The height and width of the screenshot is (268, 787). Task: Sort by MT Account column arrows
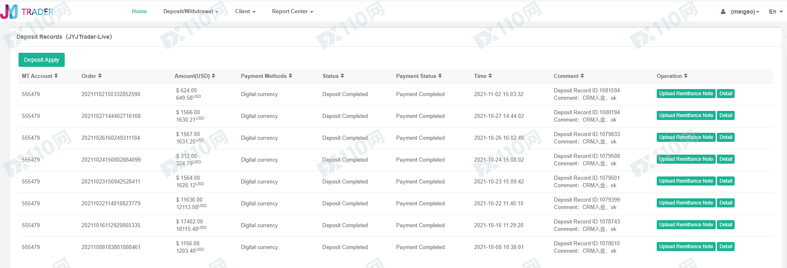(56, 76)
